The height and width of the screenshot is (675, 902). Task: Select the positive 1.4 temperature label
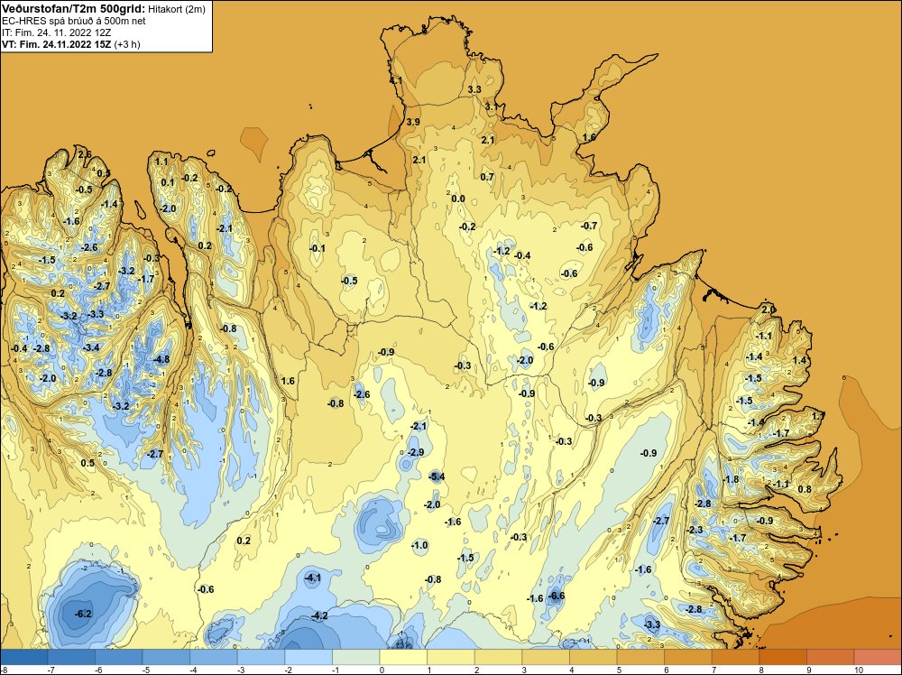tap(799, 361)
